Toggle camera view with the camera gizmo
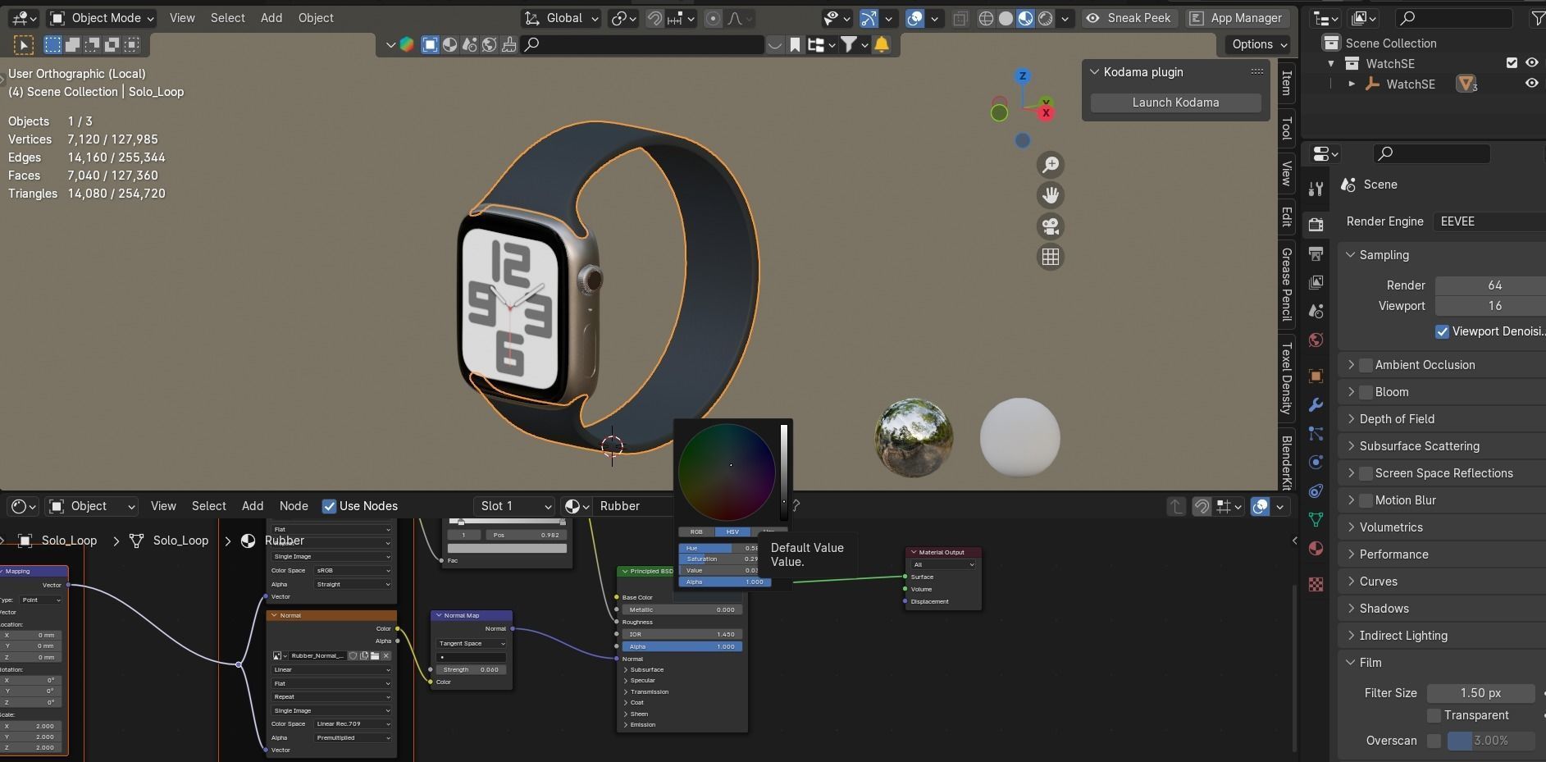This screenshot has width=1546, height=762. pyautogui.click(x=1051, y=226)
